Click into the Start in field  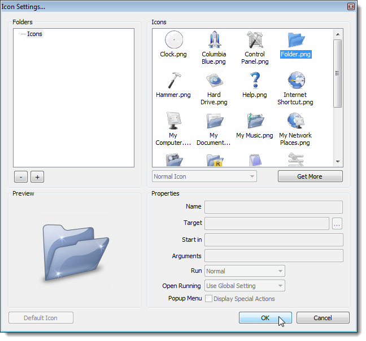click(x=274, y=240)
